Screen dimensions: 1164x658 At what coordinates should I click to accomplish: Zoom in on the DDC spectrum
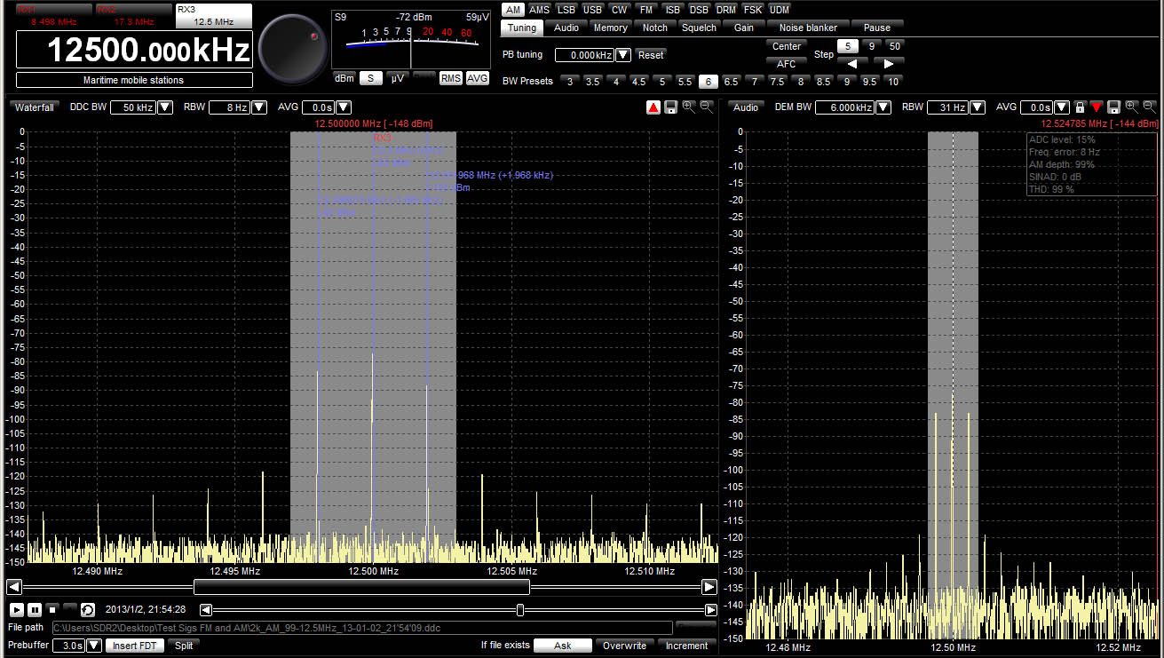[689, 107]
